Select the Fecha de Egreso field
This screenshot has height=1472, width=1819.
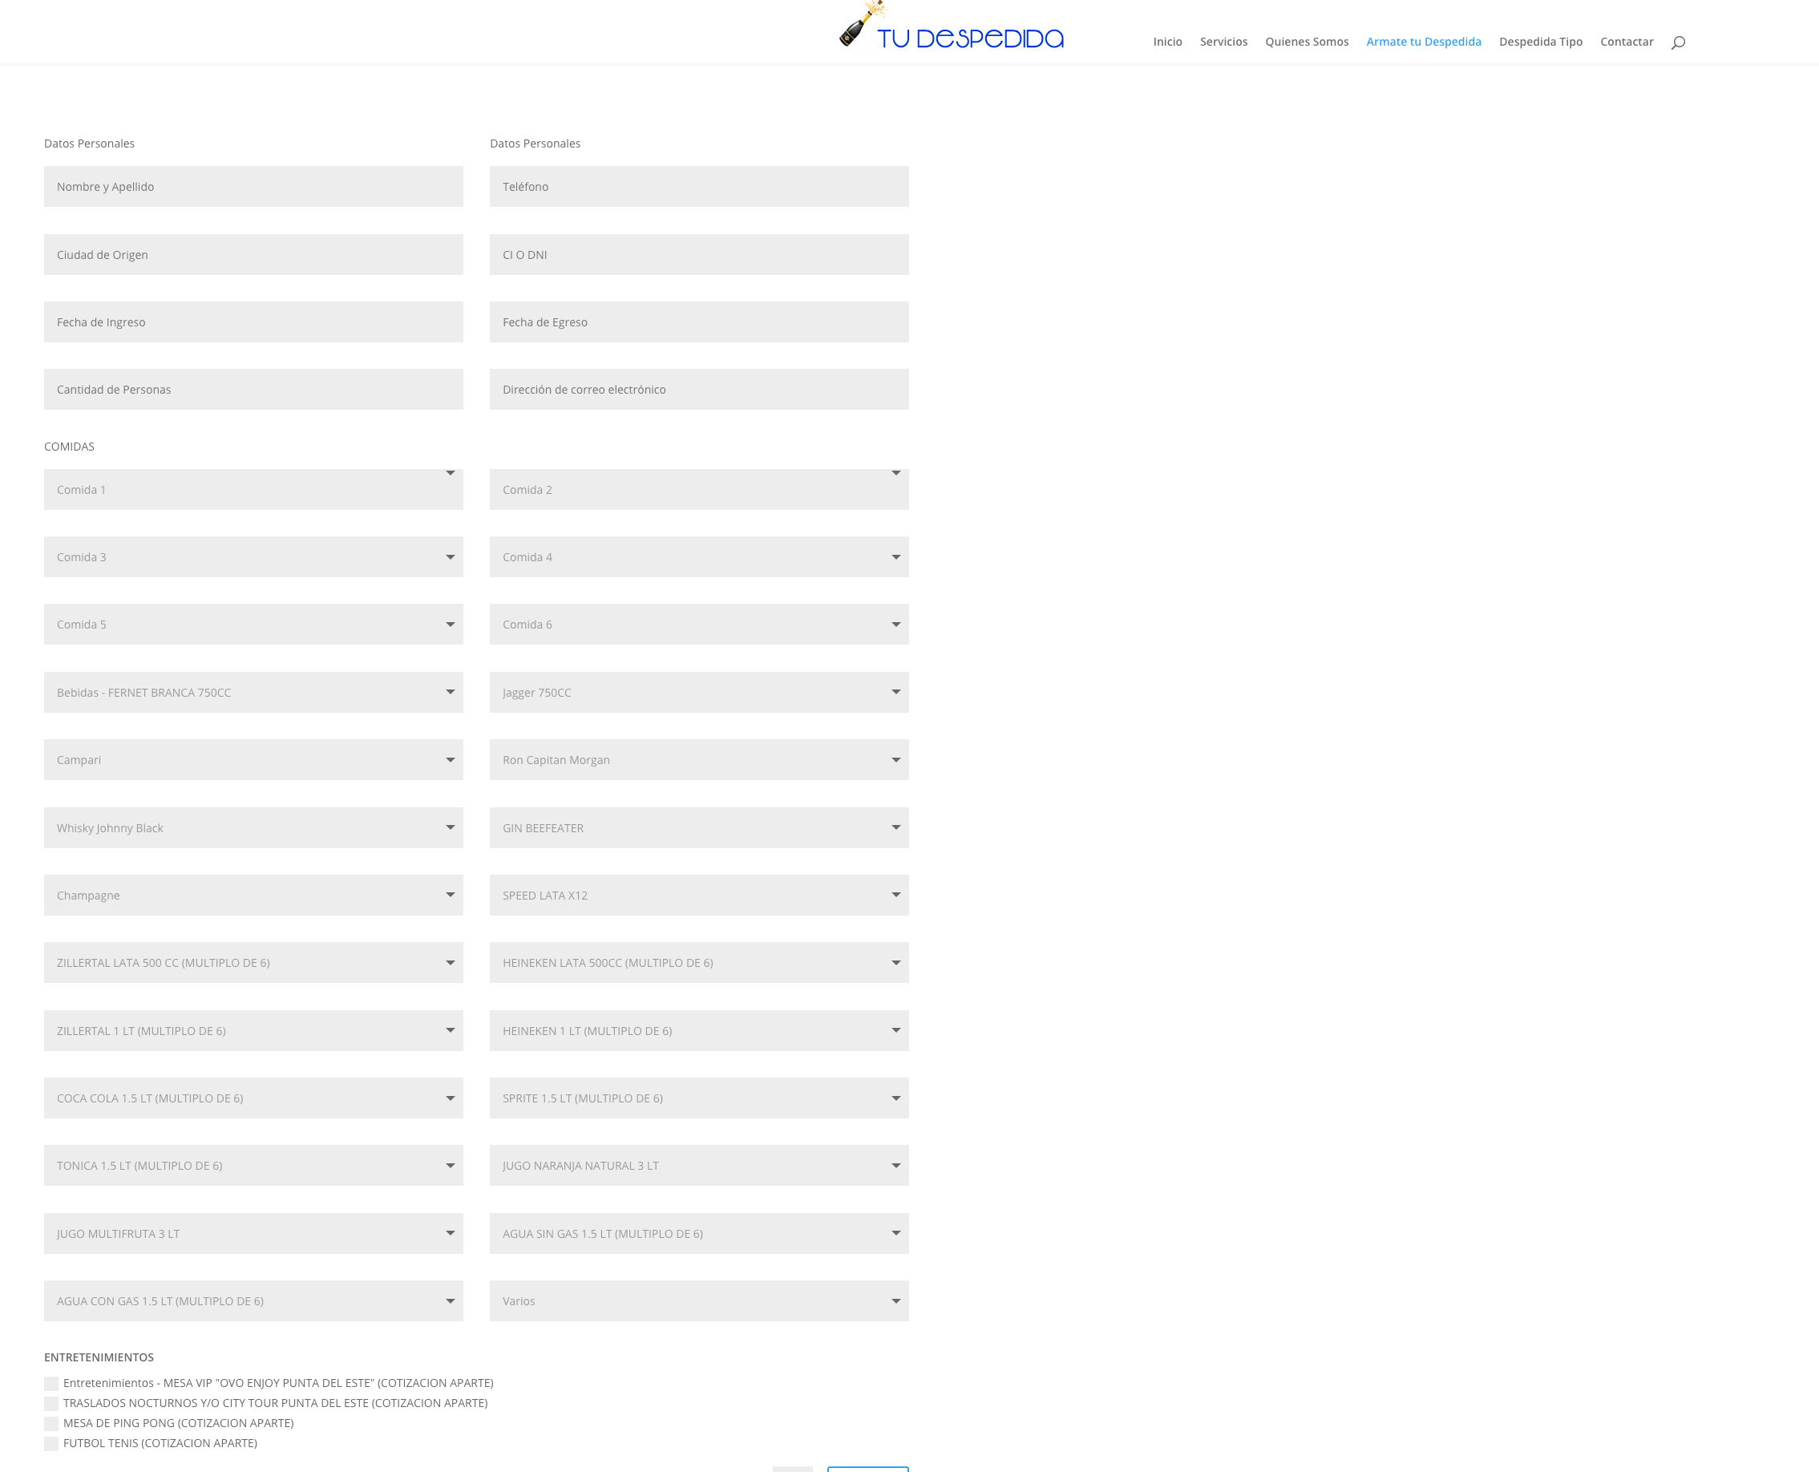(x=699, y=322)
